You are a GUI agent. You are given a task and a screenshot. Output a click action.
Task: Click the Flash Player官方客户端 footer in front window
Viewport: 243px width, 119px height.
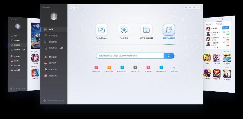point(54,101)
